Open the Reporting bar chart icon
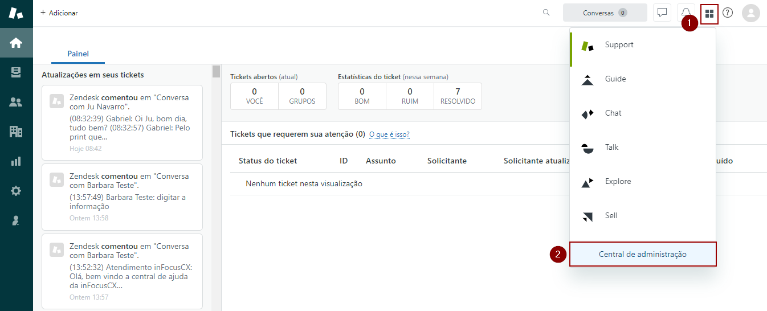The width and height of the screenshot is (767, 311). coord(16,161)
